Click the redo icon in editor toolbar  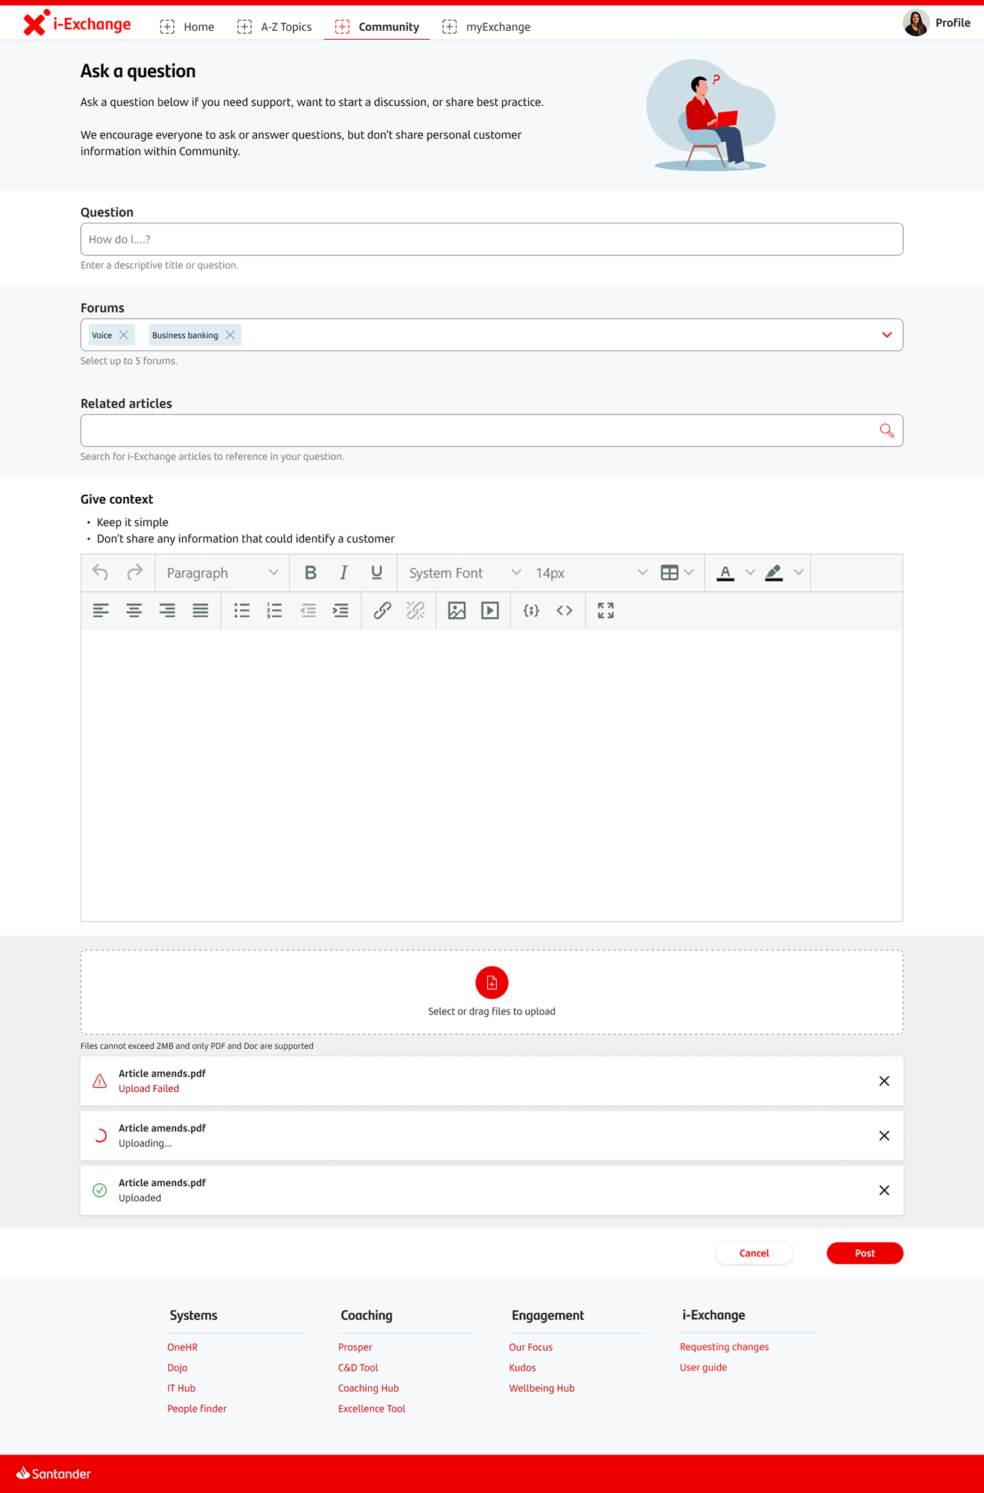coord(134,572)
